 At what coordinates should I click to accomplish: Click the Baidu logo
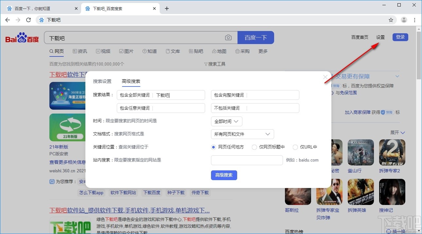point(22,38)
